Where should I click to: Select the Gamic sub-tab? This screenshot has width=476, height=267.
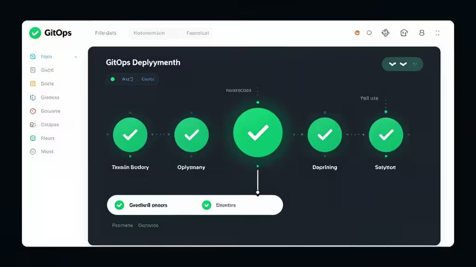[148, 79]
